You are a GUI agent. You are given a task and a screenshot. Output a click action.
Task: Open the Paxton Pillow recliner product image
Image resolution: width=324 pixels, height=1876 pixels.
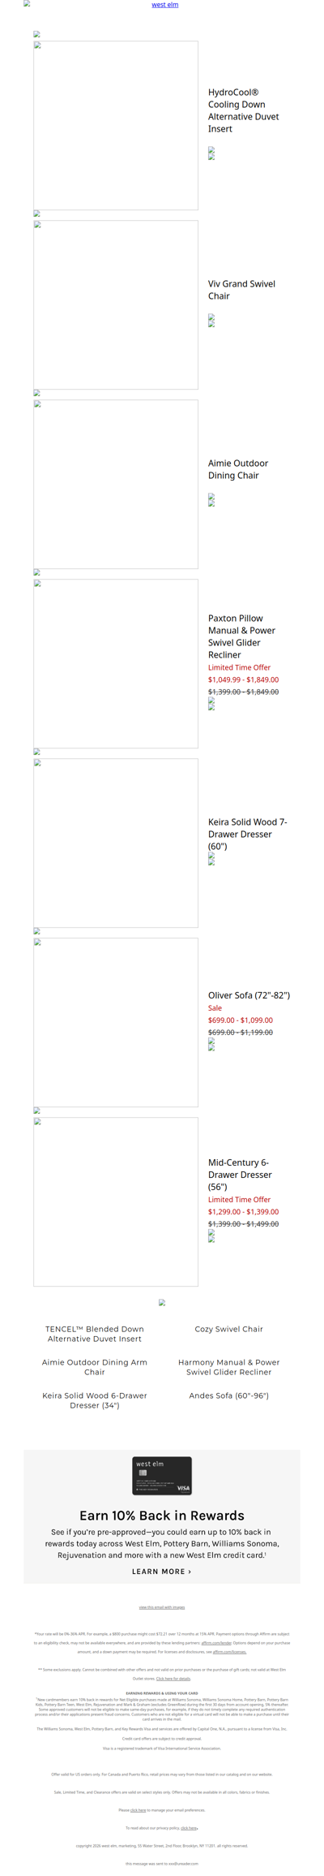[116, 664]
